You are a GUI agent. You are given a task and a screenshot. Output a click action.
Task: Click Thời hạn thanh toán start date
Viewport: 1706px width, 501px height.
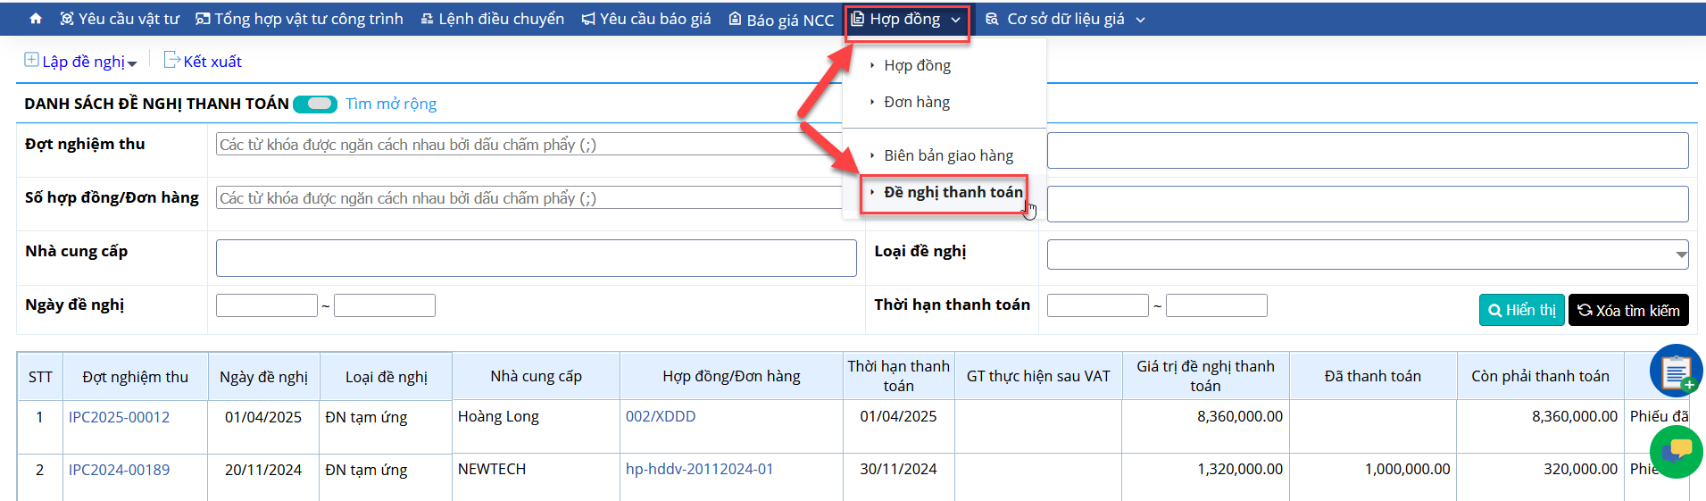1097,305
